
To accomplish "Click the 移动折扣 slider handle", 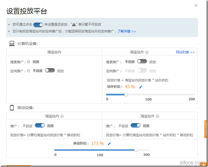I will 136,150.
